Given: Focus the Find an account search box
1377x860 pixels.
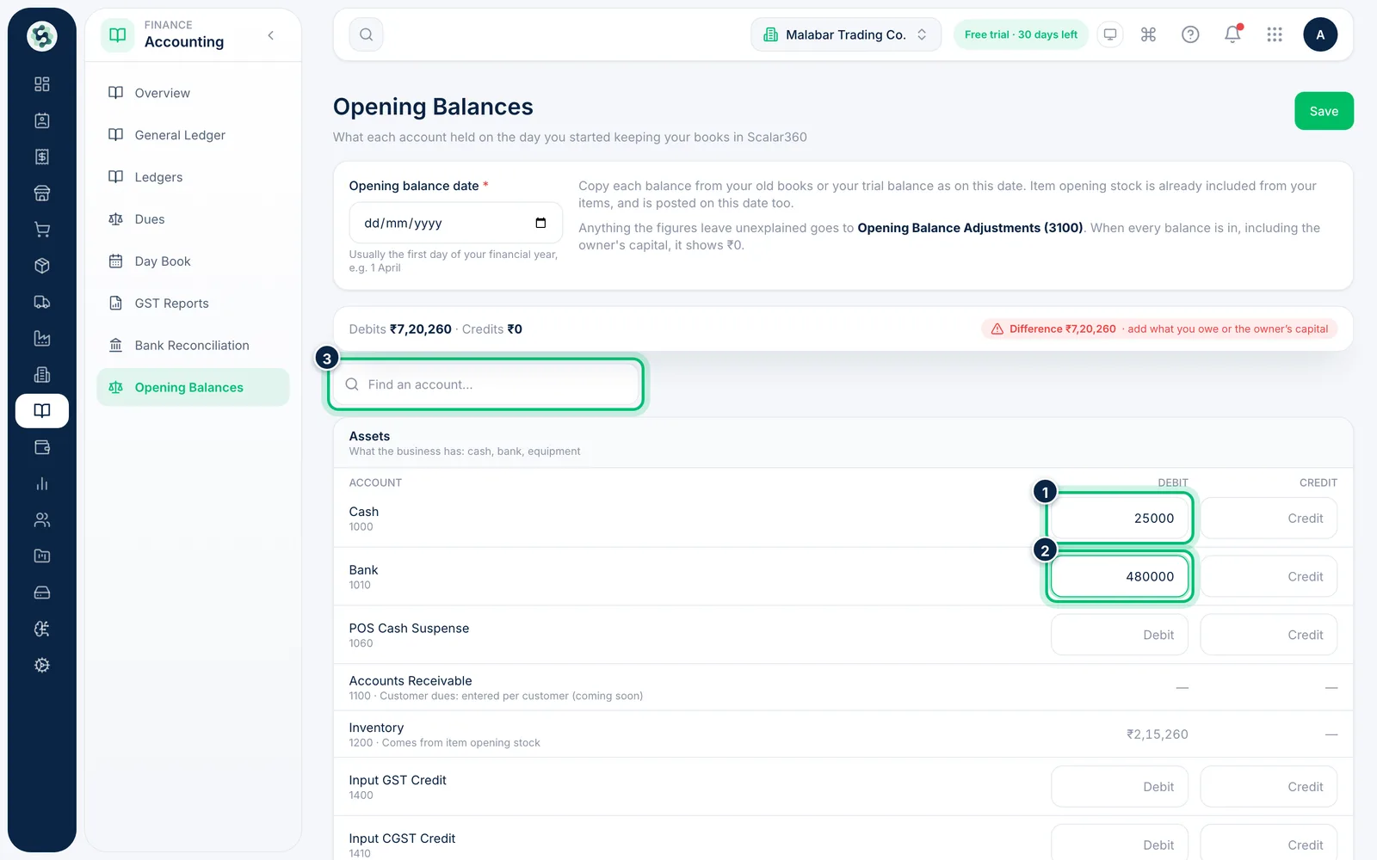Looking at the screenshot, I should click(485, 384).
